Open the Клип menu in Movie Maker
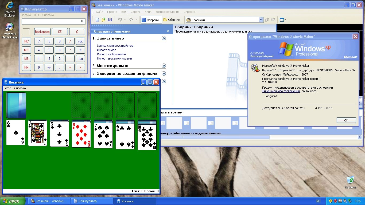365x205 pixels. [x=148, y=12]
